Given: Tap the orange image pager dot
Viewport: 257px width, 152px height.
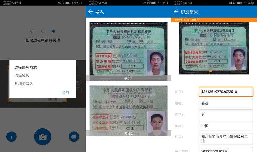Looking at the screenshot, I should pos(210,71).
